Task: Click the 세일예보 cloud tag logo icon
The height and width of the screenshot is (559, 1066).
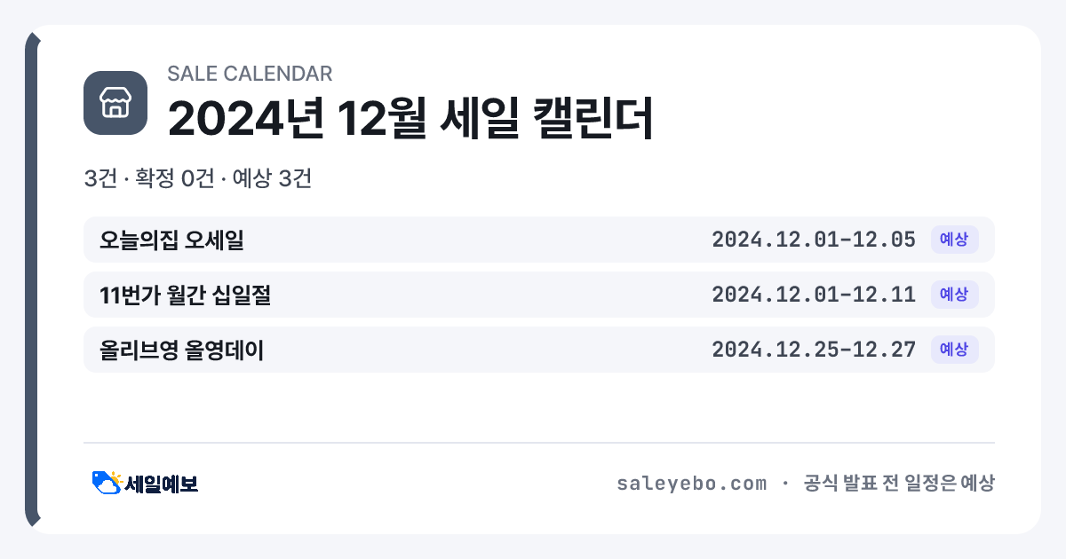Action: coord(107,483)
